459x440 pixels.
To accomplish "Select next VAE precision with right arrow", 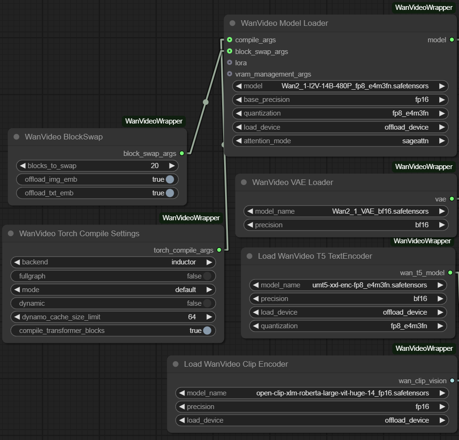I will tap(442, 225).
